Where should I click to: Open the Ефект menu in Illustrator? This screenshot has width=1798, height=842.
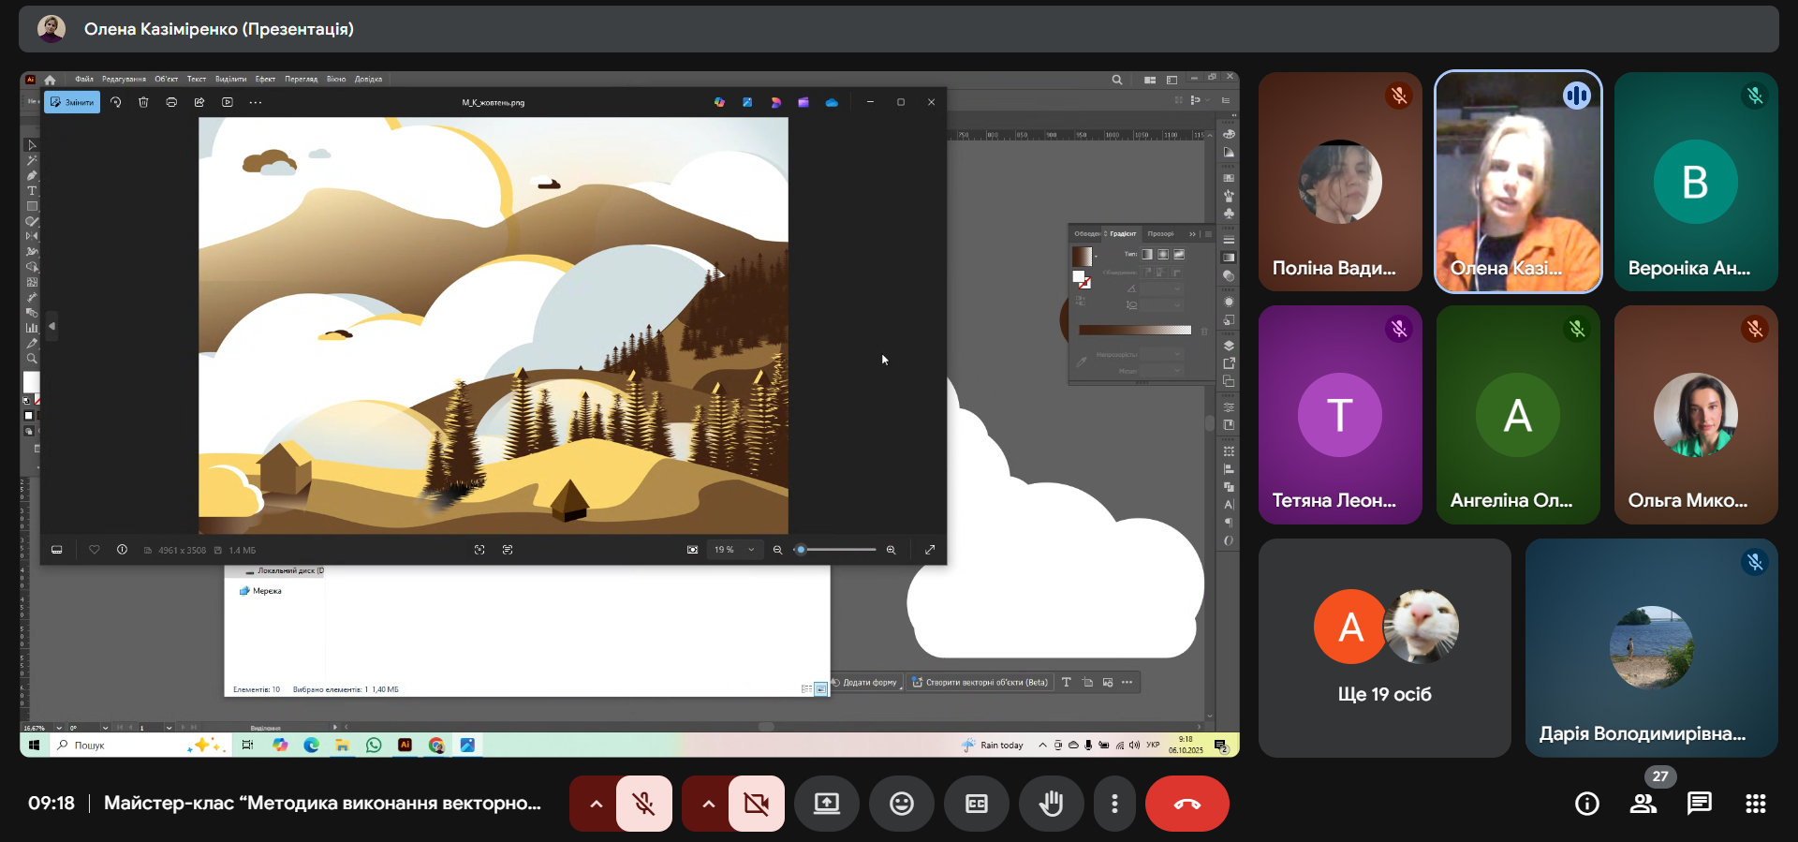pos(265,80)
